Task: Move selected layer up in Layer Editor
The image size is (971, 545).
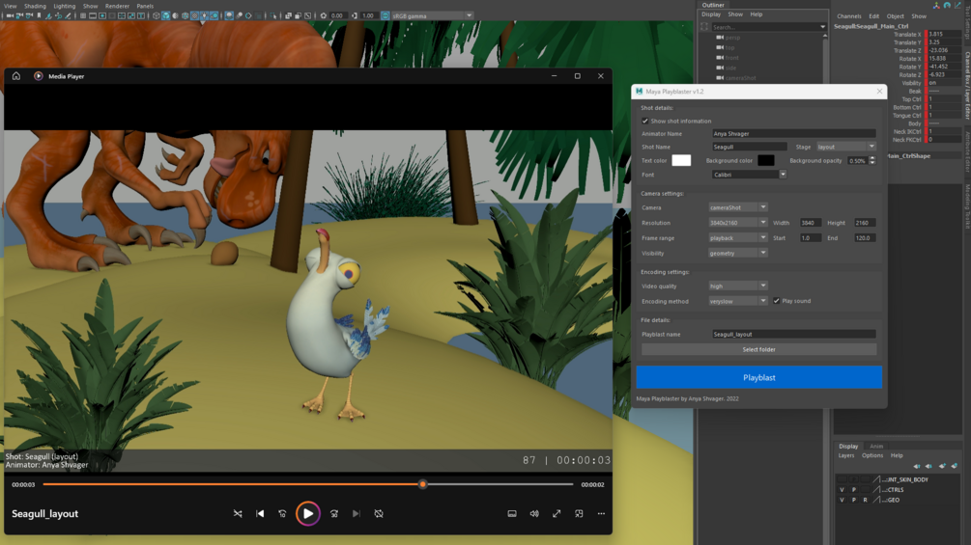Action: (x=917, y=466)
